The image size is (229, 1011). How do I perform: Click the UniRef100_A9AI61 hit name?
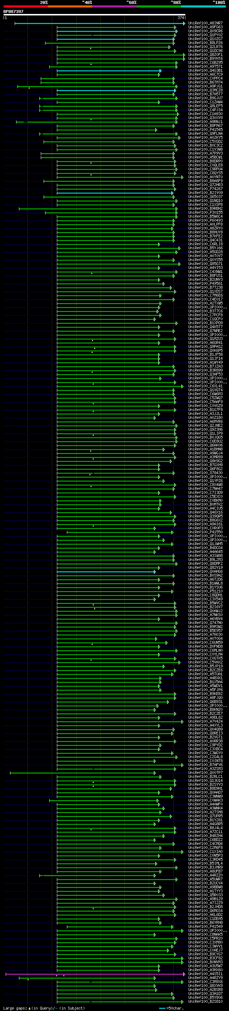coord(205,524)
